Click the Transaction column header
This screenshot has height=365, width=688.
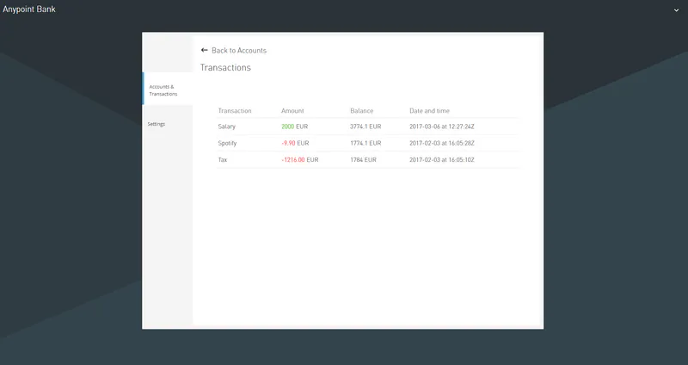(235, 111)
